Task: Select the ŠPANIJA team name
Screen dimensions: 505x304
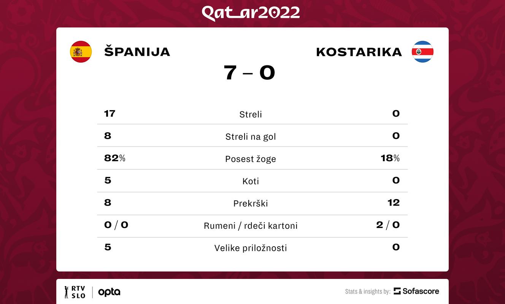Action: coord(137,52)
